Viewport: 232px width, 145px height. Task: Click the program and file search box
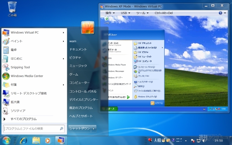coord(34,129)
